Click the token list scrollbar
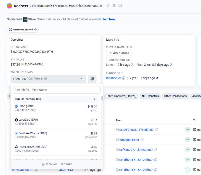 (102, 98)
